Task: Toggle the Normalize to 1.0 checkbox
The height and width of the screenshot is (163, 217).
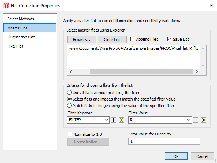Action: (70, 134)
